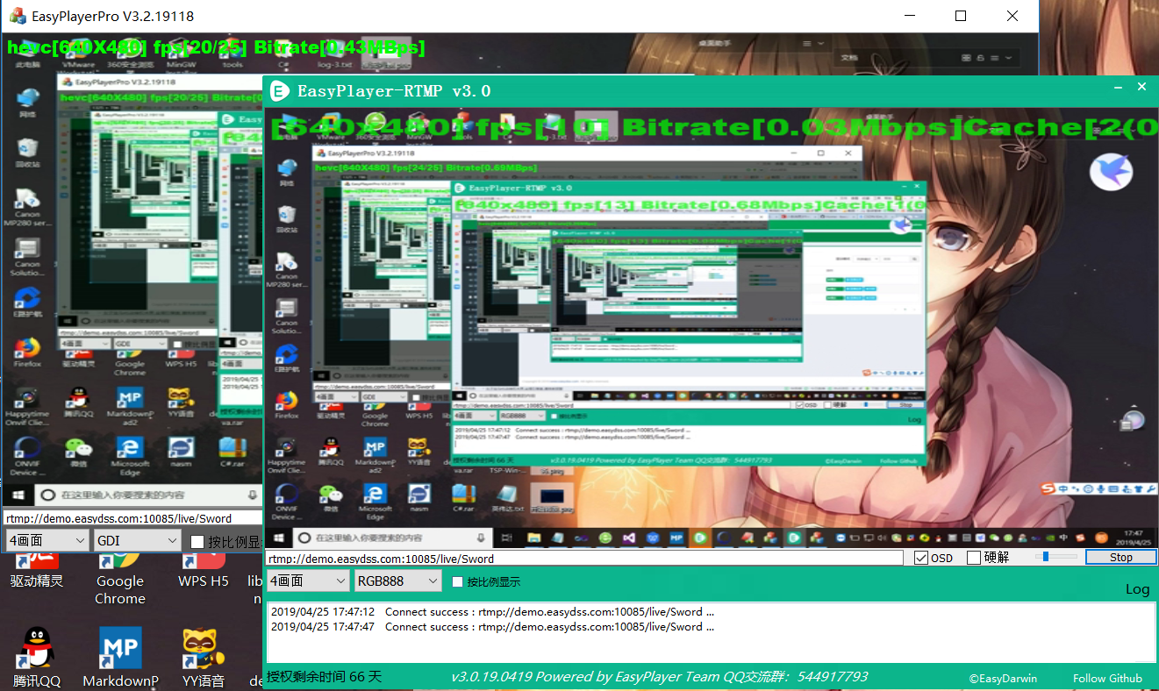Maximize the EasyPlayerPro window
The image size is (1159, 691).
point(961,16)
